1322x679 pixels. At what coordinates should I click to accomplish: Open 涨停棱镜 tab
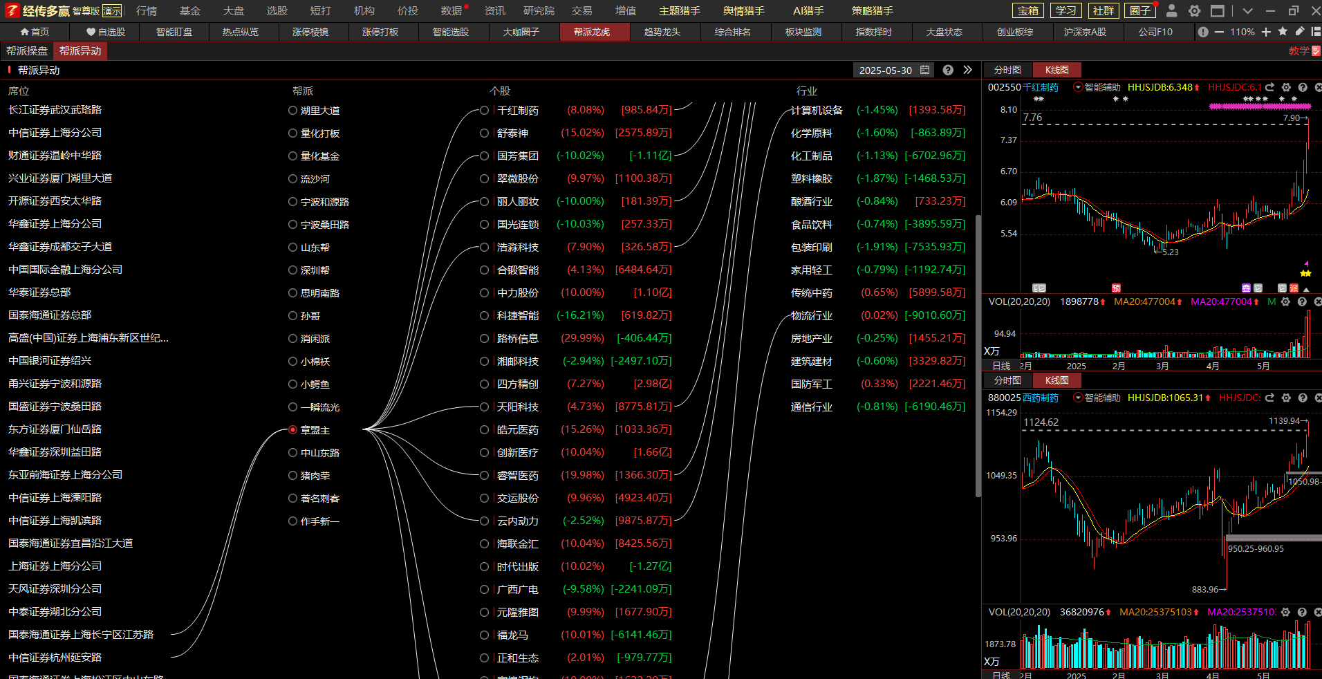coord(310,32)
